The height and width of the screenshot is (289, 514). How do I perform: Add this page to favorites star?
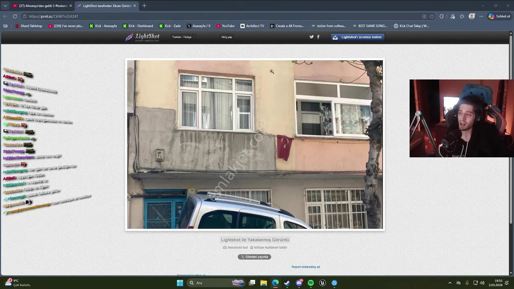432,16
